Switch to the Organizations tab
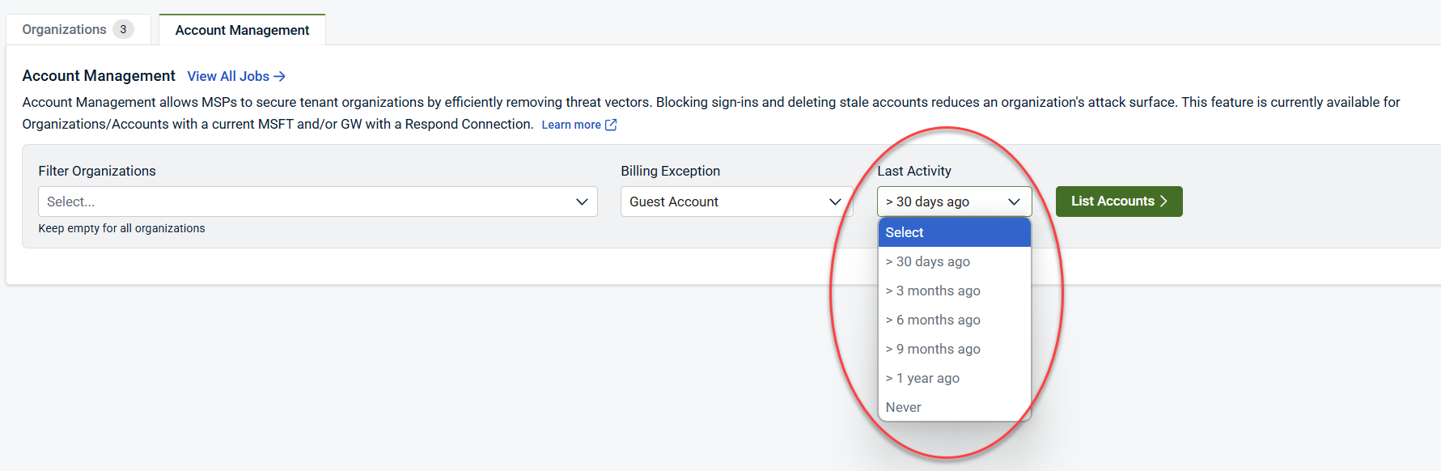Screen dimensions: 1441x471 [65, 30]
